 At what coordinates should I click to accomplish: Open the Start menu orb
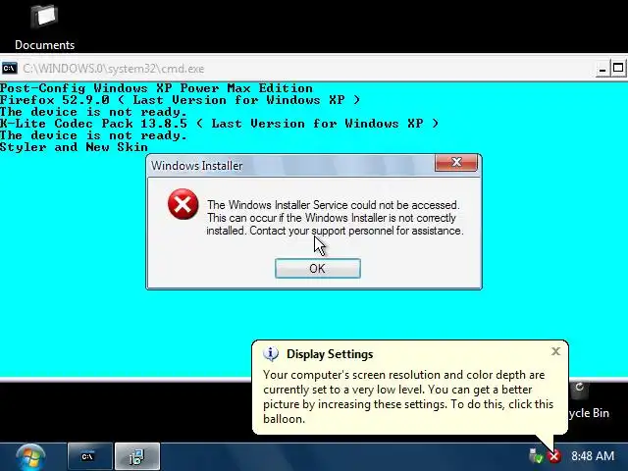tap(30, 457)
